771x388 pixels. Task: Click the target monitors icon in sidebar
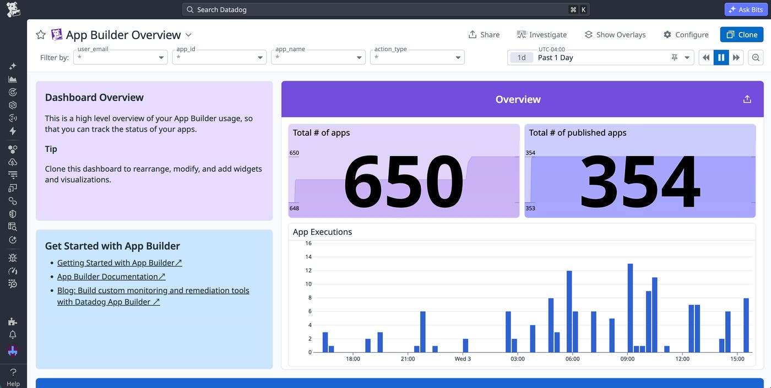[13, 92]
